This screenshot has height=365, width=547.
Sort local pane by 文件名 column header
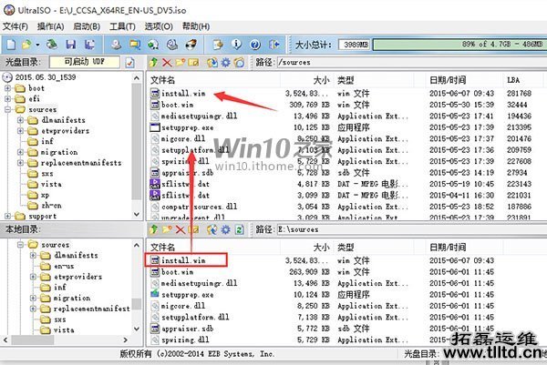(213, 248)
